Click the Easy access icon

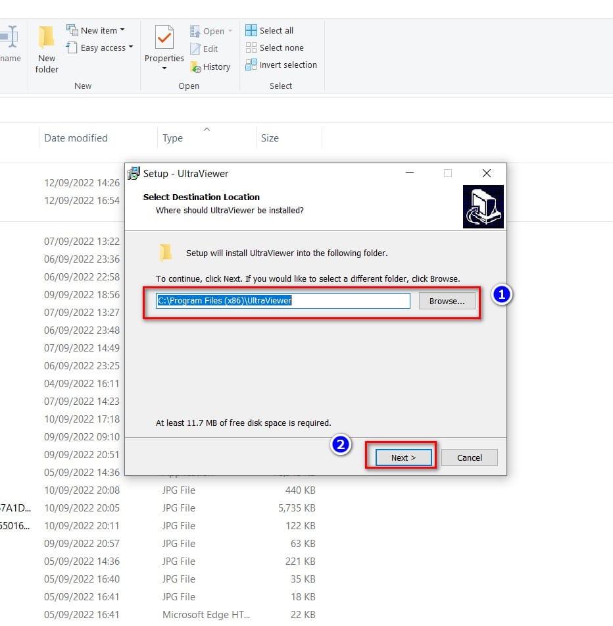coord(72,47)
